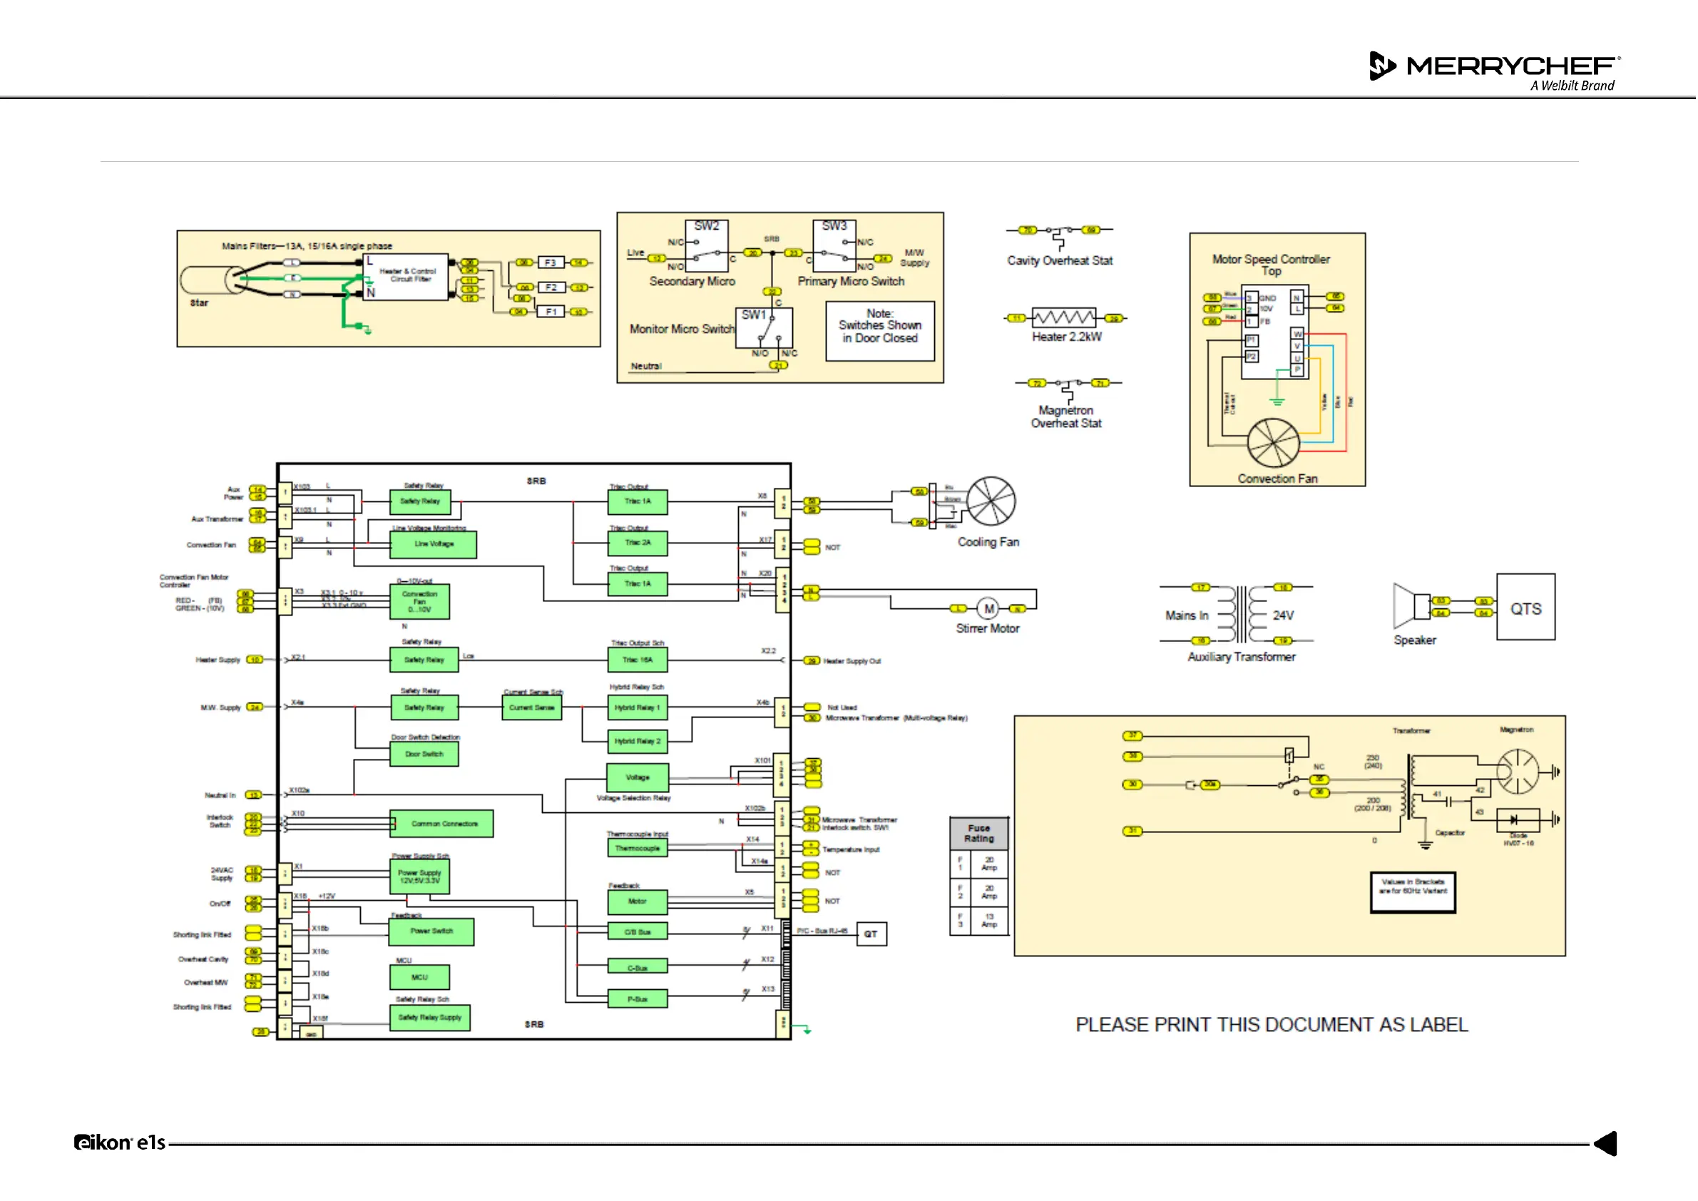Click the green Common Connectors block
1698x1201 pixels.
[442, 824]
